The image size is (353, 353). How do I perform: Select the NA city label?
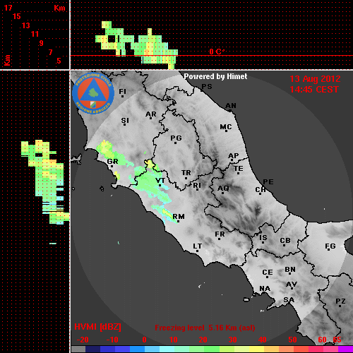(x=265, y=288)
